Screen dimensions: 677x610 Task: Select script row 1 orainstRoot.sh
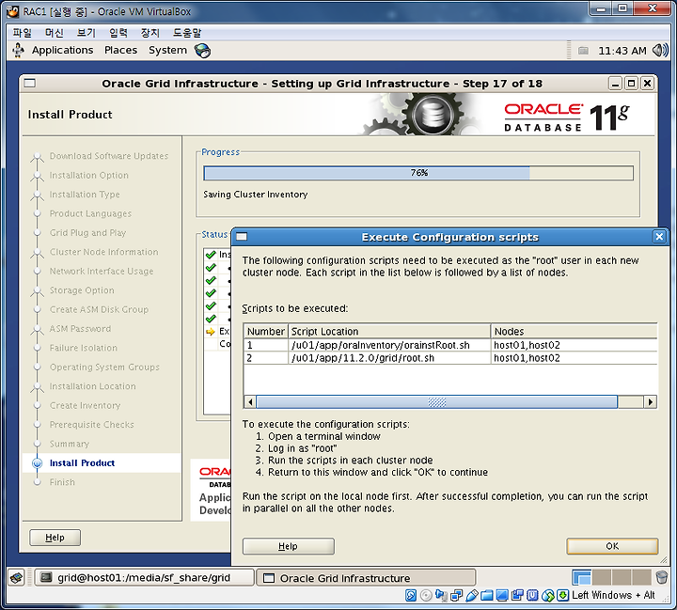tap(449, 345)
